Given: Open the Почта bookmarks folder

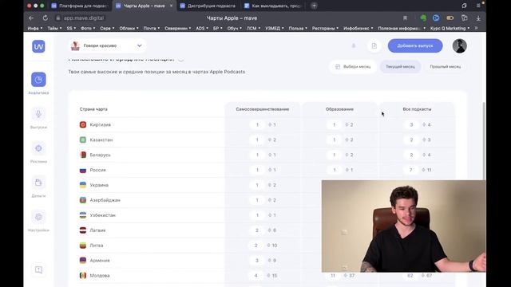Looking at the screenshot, I should click(x=152, y=29).
